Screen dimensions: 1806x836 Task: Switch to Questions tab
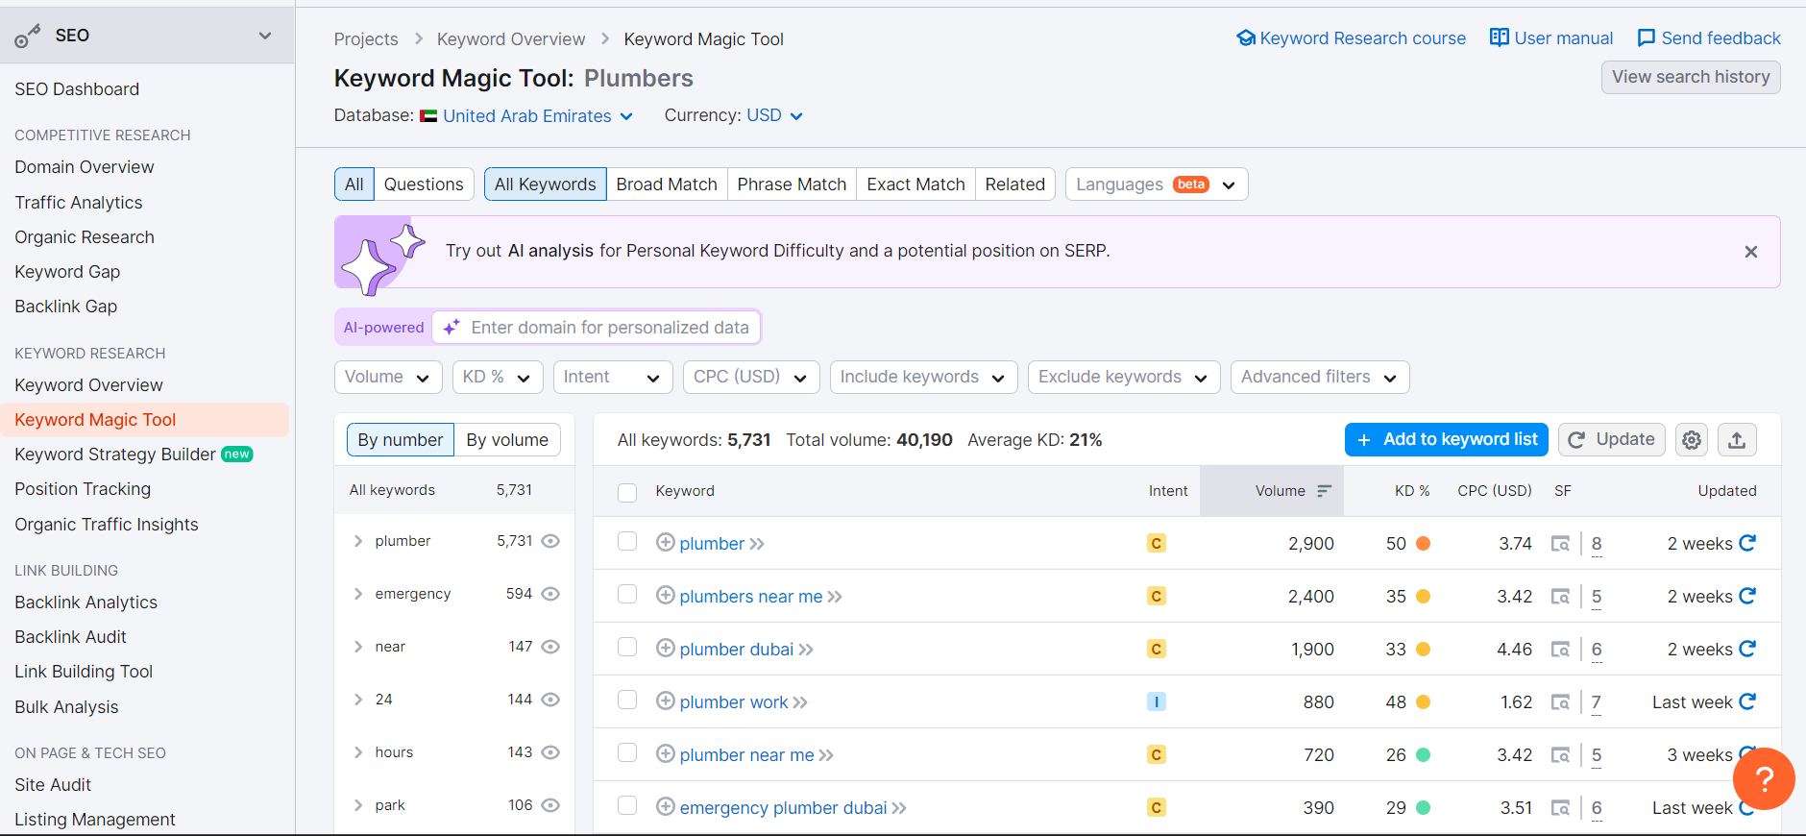coord(424,184)
